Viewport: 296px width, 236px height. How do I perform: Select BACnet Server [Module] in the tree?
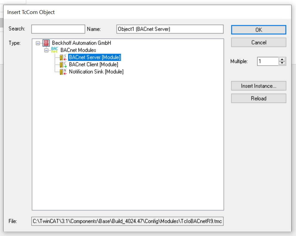click(95, 57)
